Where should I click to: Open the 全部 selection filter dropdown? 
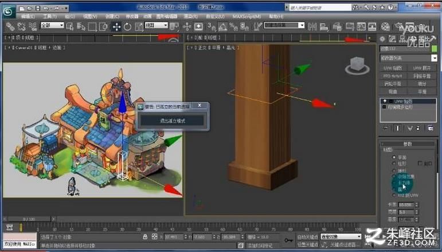[x=52, y=25]
